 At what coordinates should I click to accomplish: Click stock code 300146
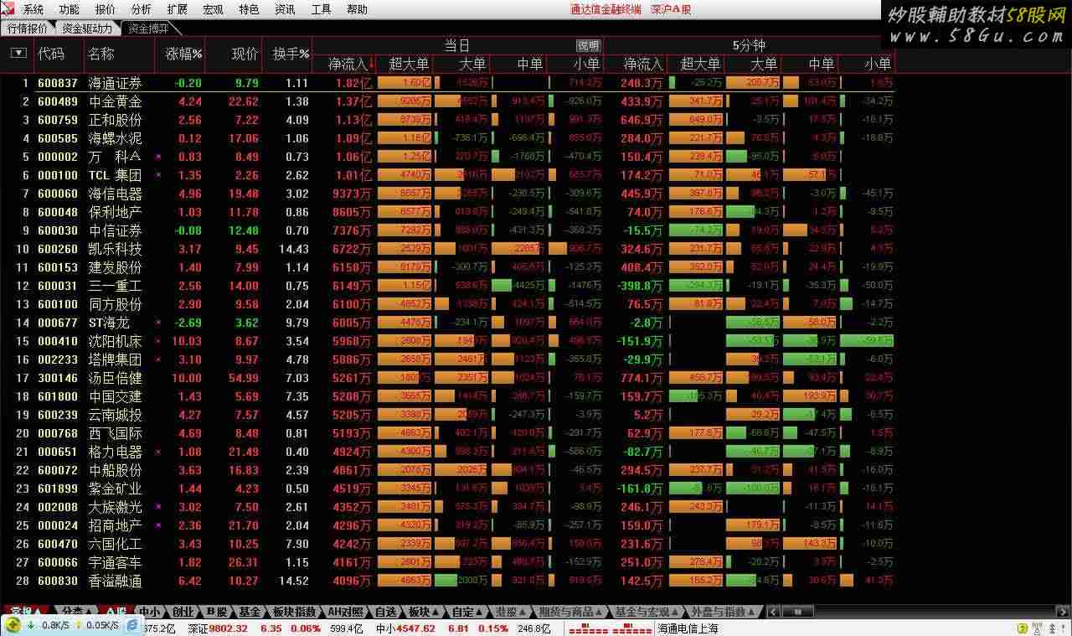[x=58, y=378]
